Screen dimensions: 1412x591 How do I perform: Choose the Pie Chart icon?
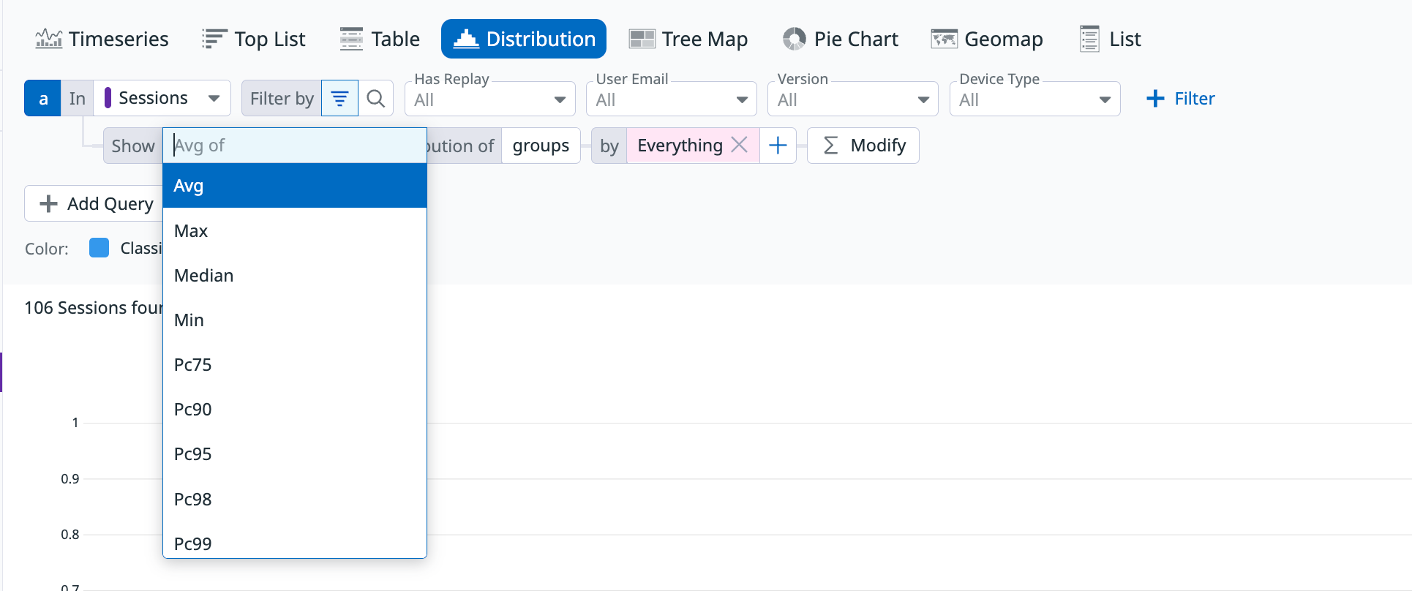tap(794, 39)
